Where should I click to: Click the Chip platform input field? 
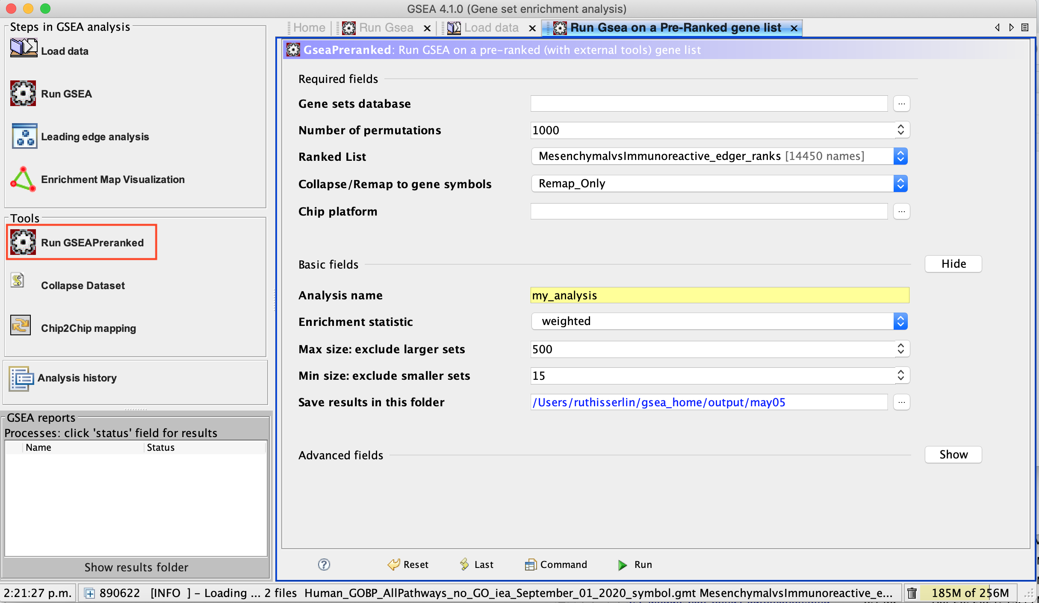[x=709, y=211]
